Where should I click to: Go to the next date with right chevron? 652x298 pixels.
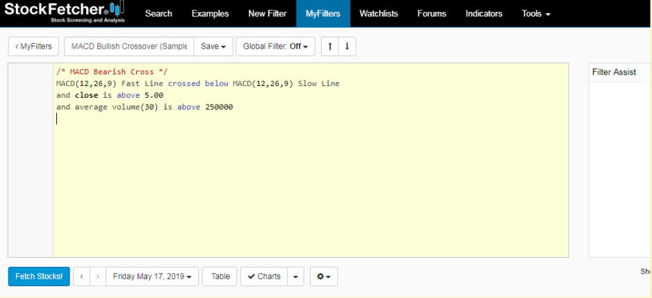tap(98, 277)
